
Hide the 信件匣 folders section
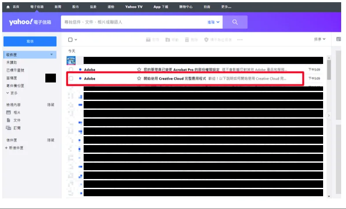point(51,140)
